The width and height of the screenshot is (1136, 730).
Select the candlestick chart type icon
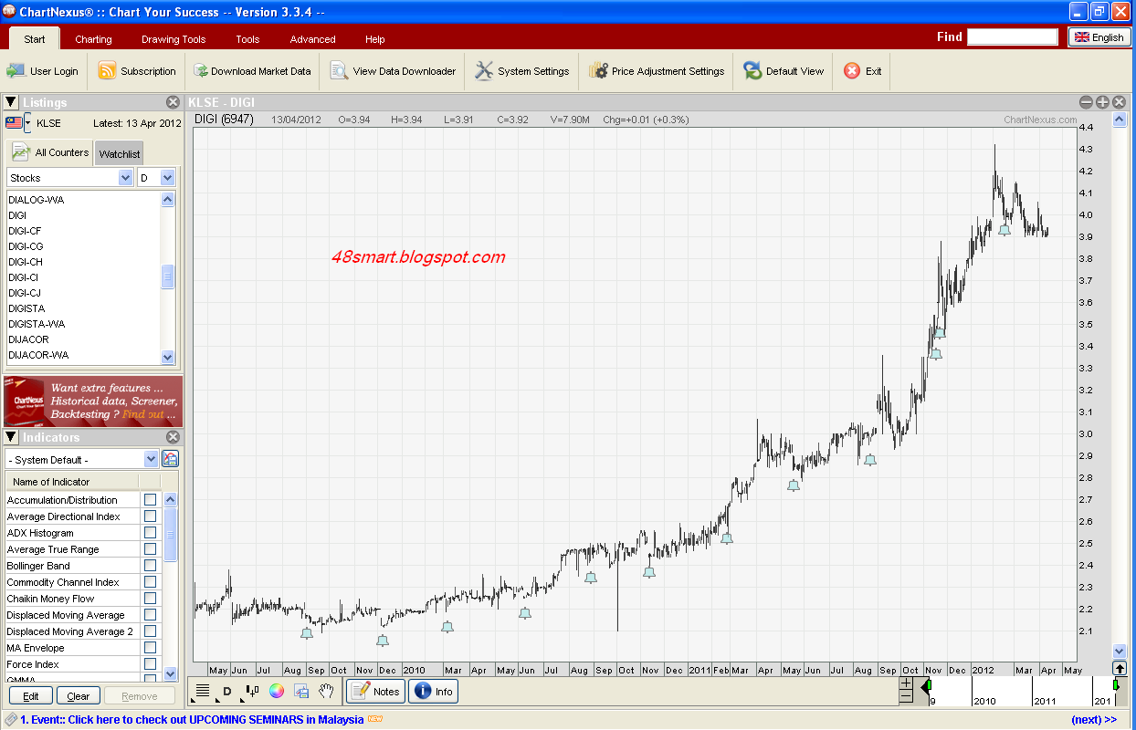(253, 692)
